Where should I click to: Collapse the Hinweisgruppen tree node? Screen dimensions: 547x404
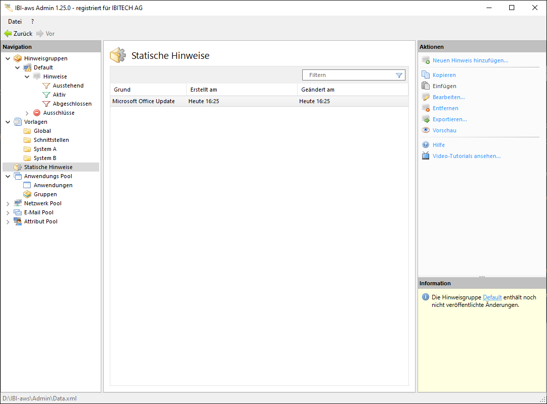(8, 58)
